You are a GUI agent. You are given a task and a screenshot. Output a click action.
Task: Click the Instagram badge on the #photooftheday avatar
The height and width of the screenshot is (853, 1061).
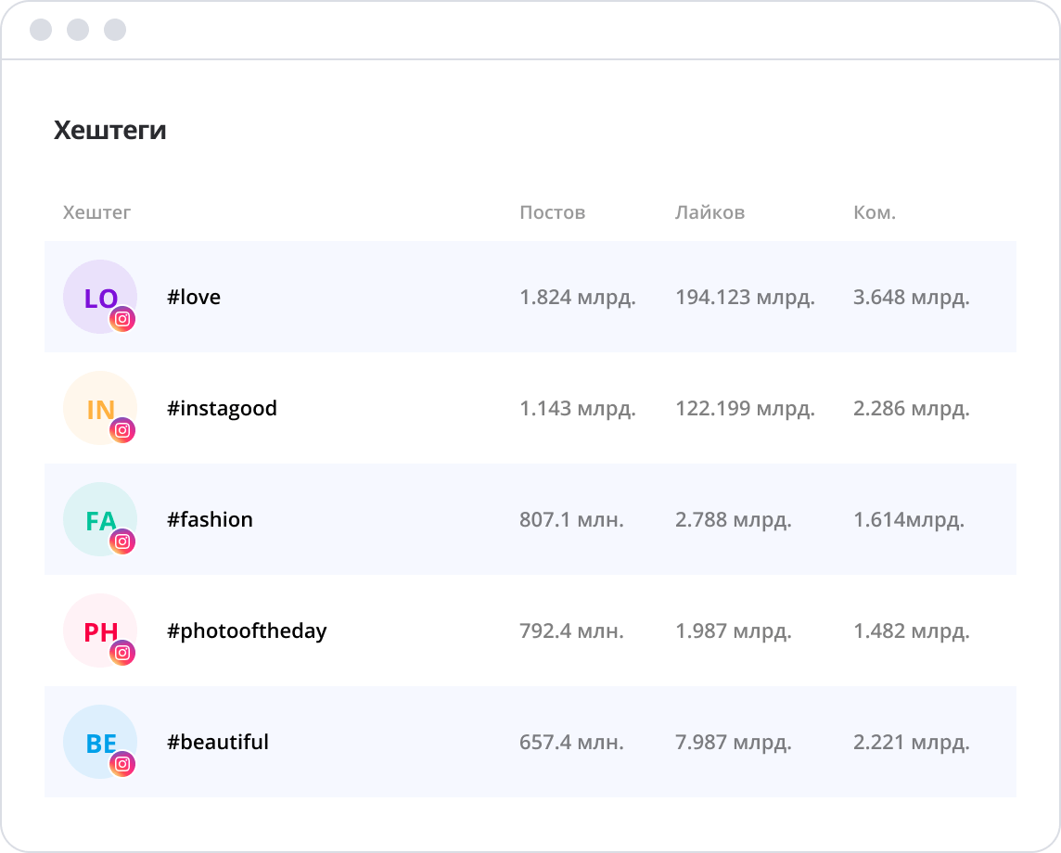(122, 653)
